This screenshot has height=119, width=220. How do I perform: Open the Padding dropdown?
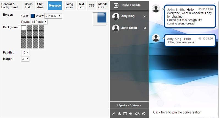click(x=25, y=52)
